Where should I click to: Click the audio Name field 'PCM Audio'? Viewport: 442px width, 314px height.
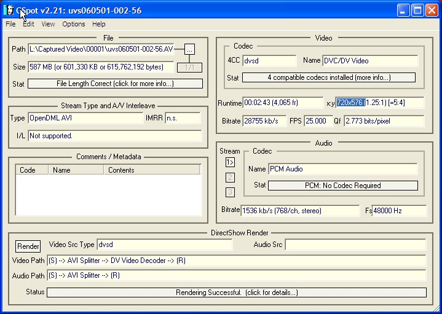[343, 169]
